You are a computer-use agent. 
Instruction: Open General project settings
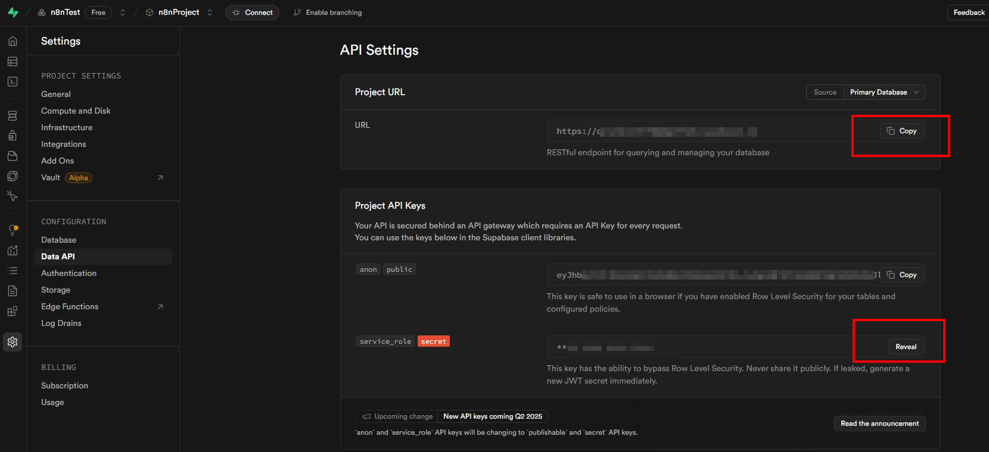[56, 94]
